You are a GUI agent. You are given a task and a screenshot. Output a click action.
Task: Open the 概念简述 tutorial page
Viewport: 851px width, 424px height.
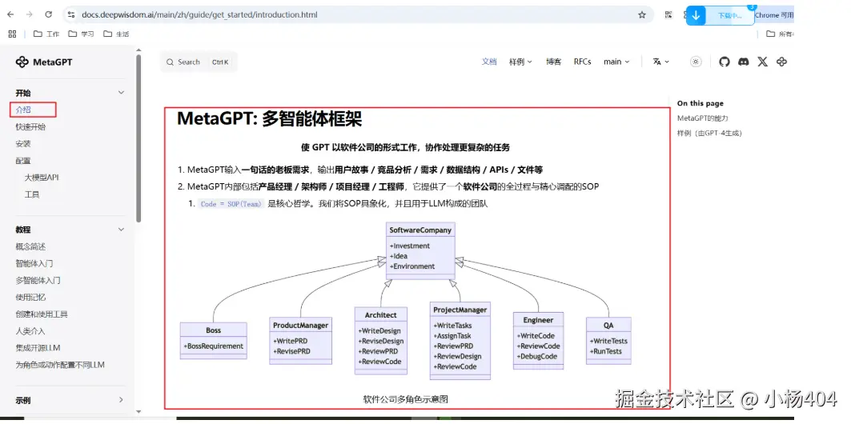(x=30, y=246)
